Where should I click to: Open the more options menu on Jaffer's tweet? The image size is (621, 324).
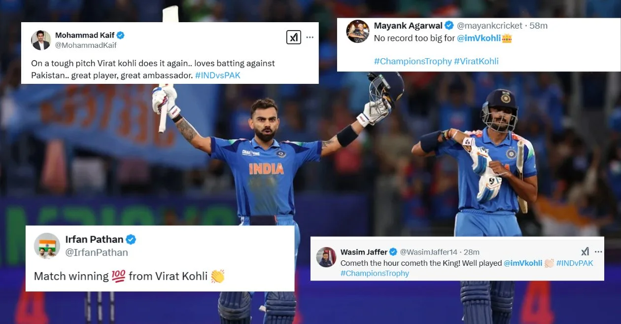(x=598, y=252)
